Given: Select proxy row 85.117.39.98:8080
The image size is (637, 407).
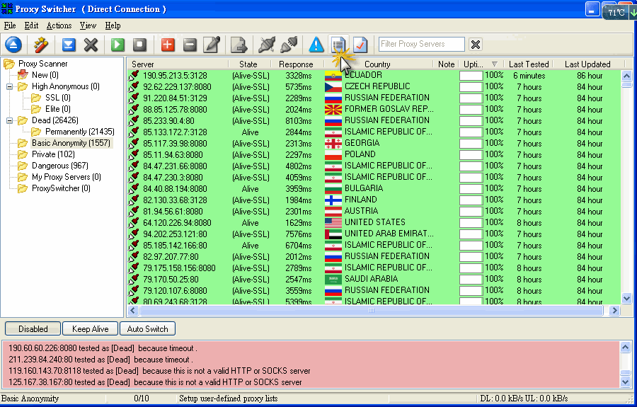Looking at the screenshot, I should coord(374,144).
